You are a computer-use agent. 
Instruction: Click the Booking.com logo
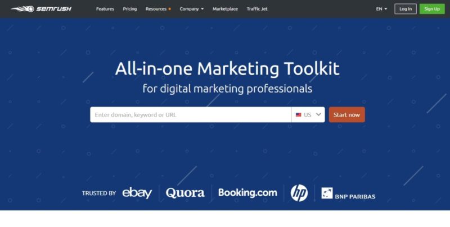click(247, 193)
